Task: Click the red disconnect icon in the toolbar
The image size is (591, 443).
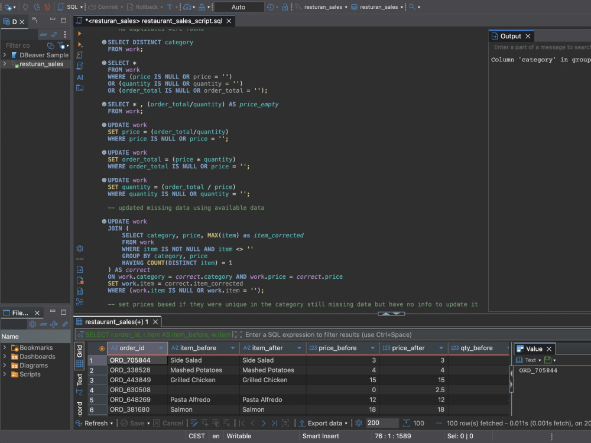Action: click(x=47, y=6)
